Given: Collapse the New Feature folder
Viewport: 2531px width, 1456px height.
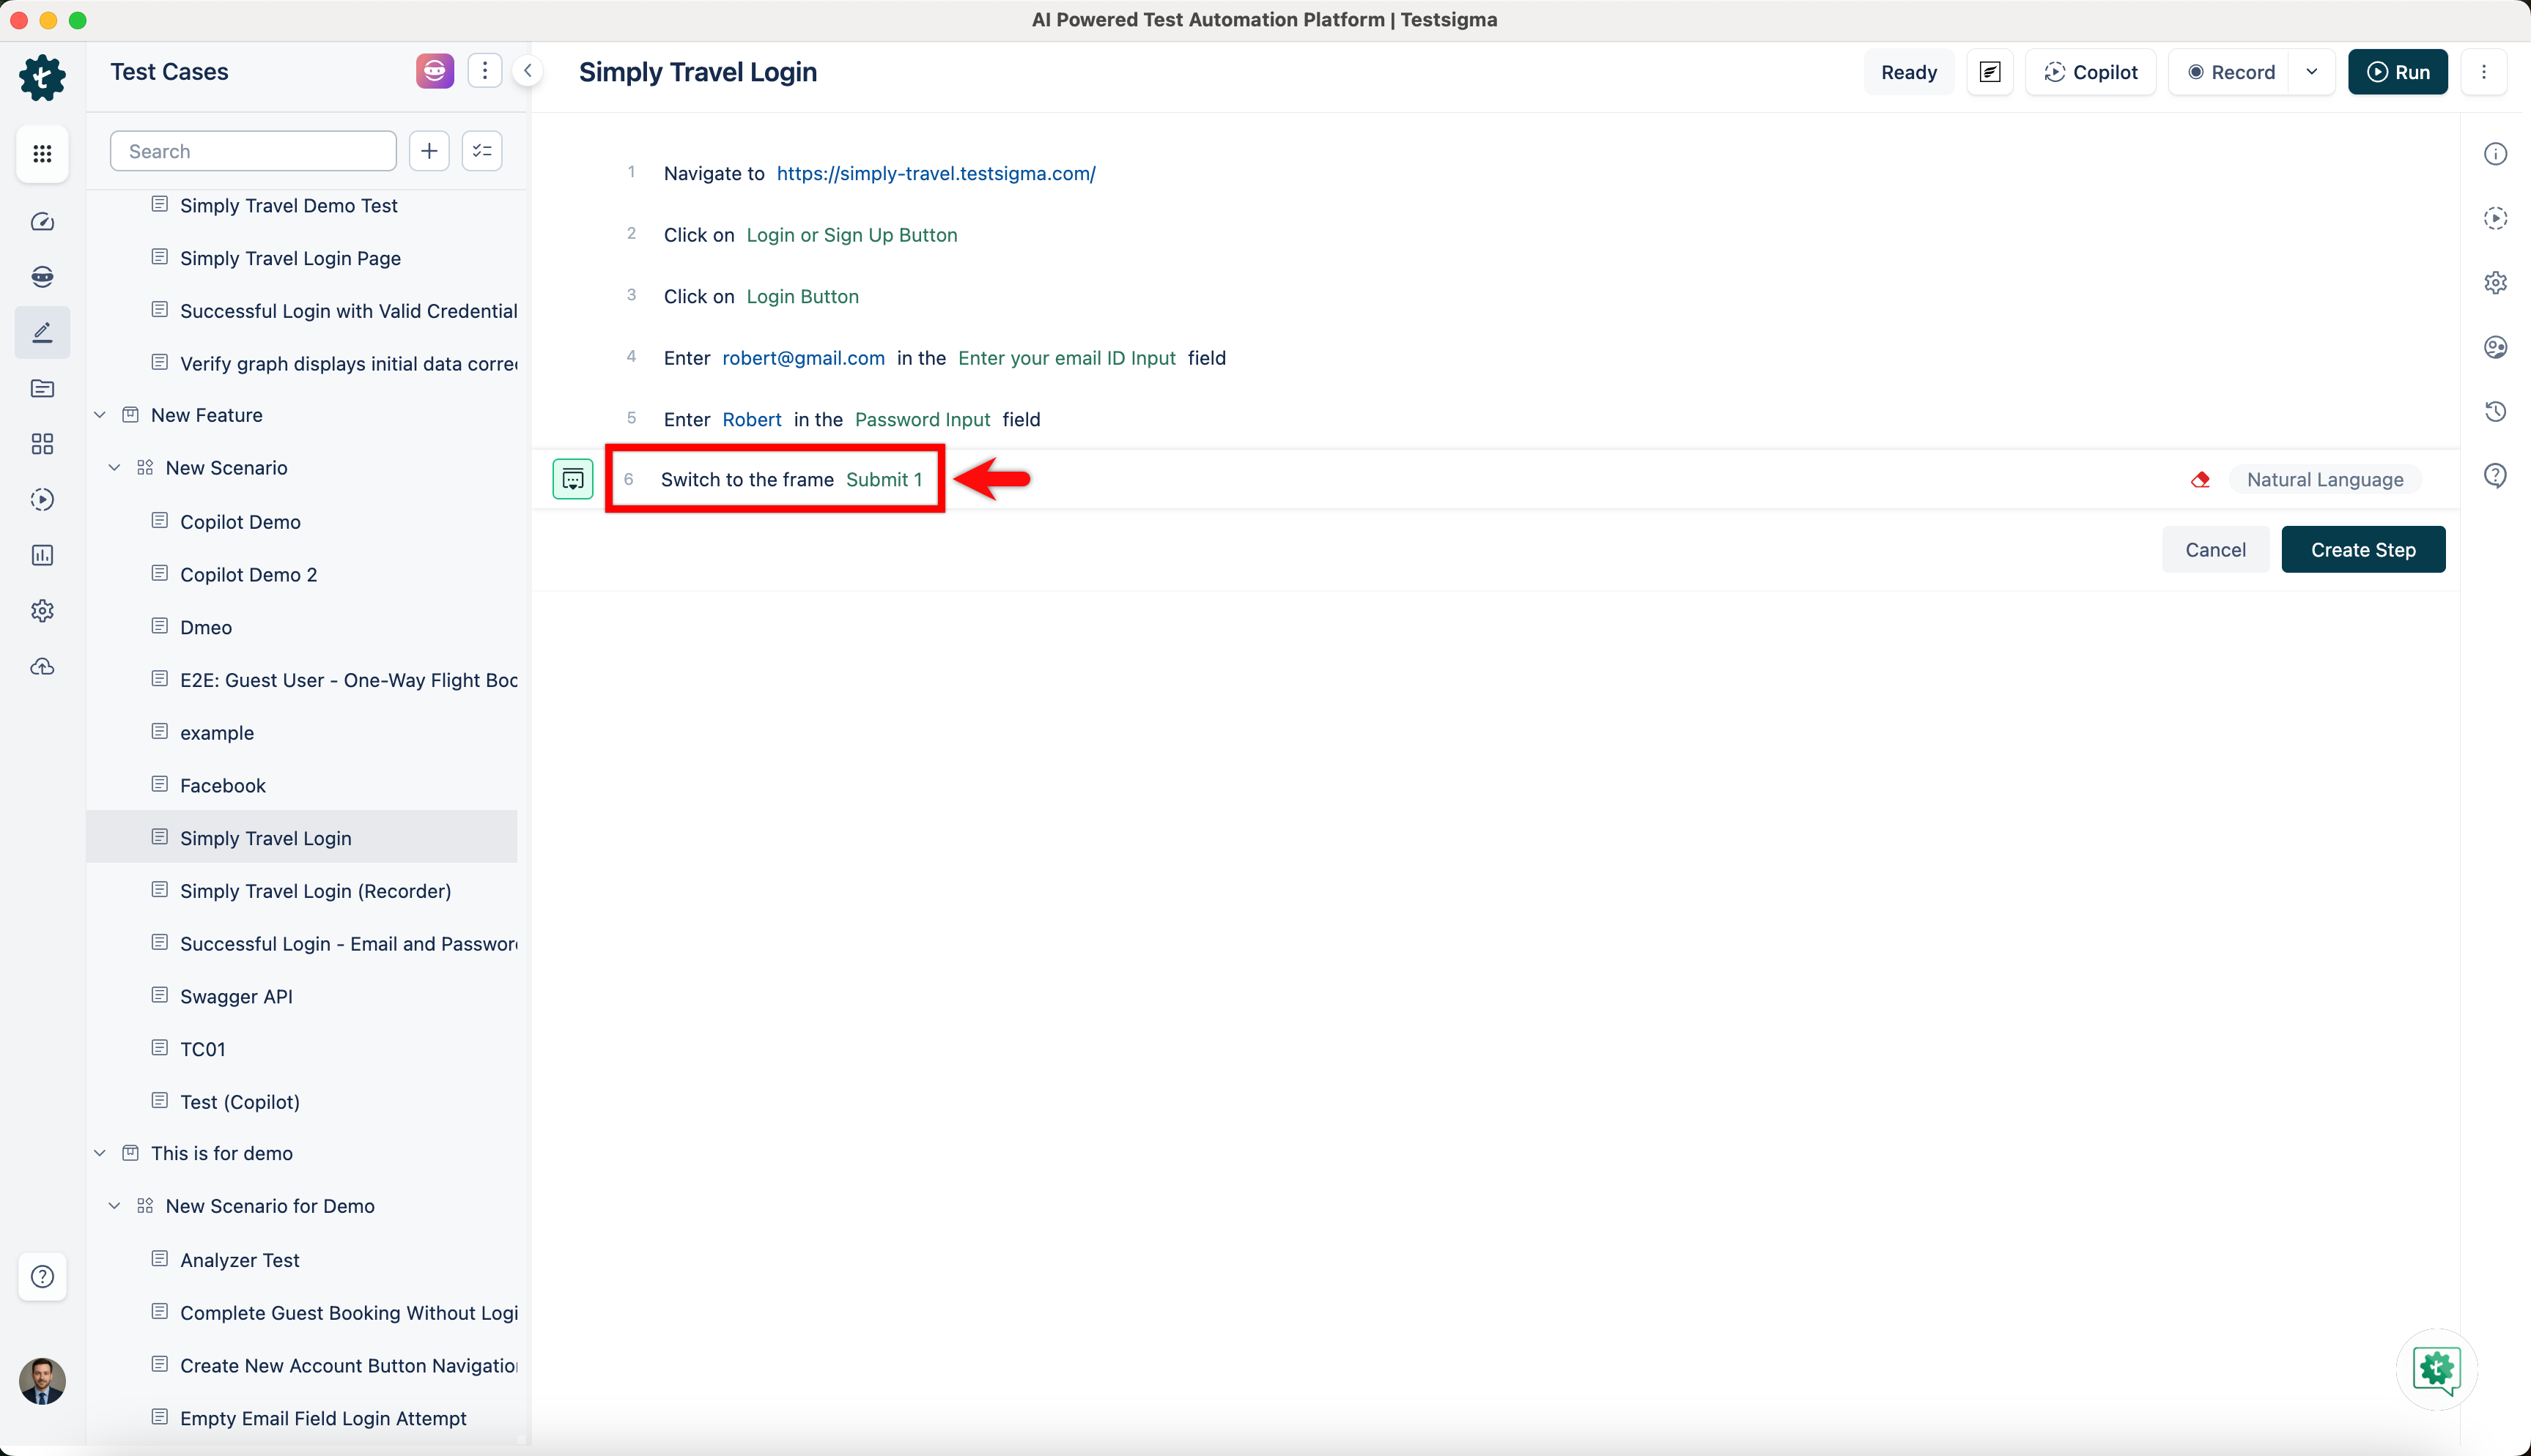Looking at the screenshot, I should click(100, 415).
